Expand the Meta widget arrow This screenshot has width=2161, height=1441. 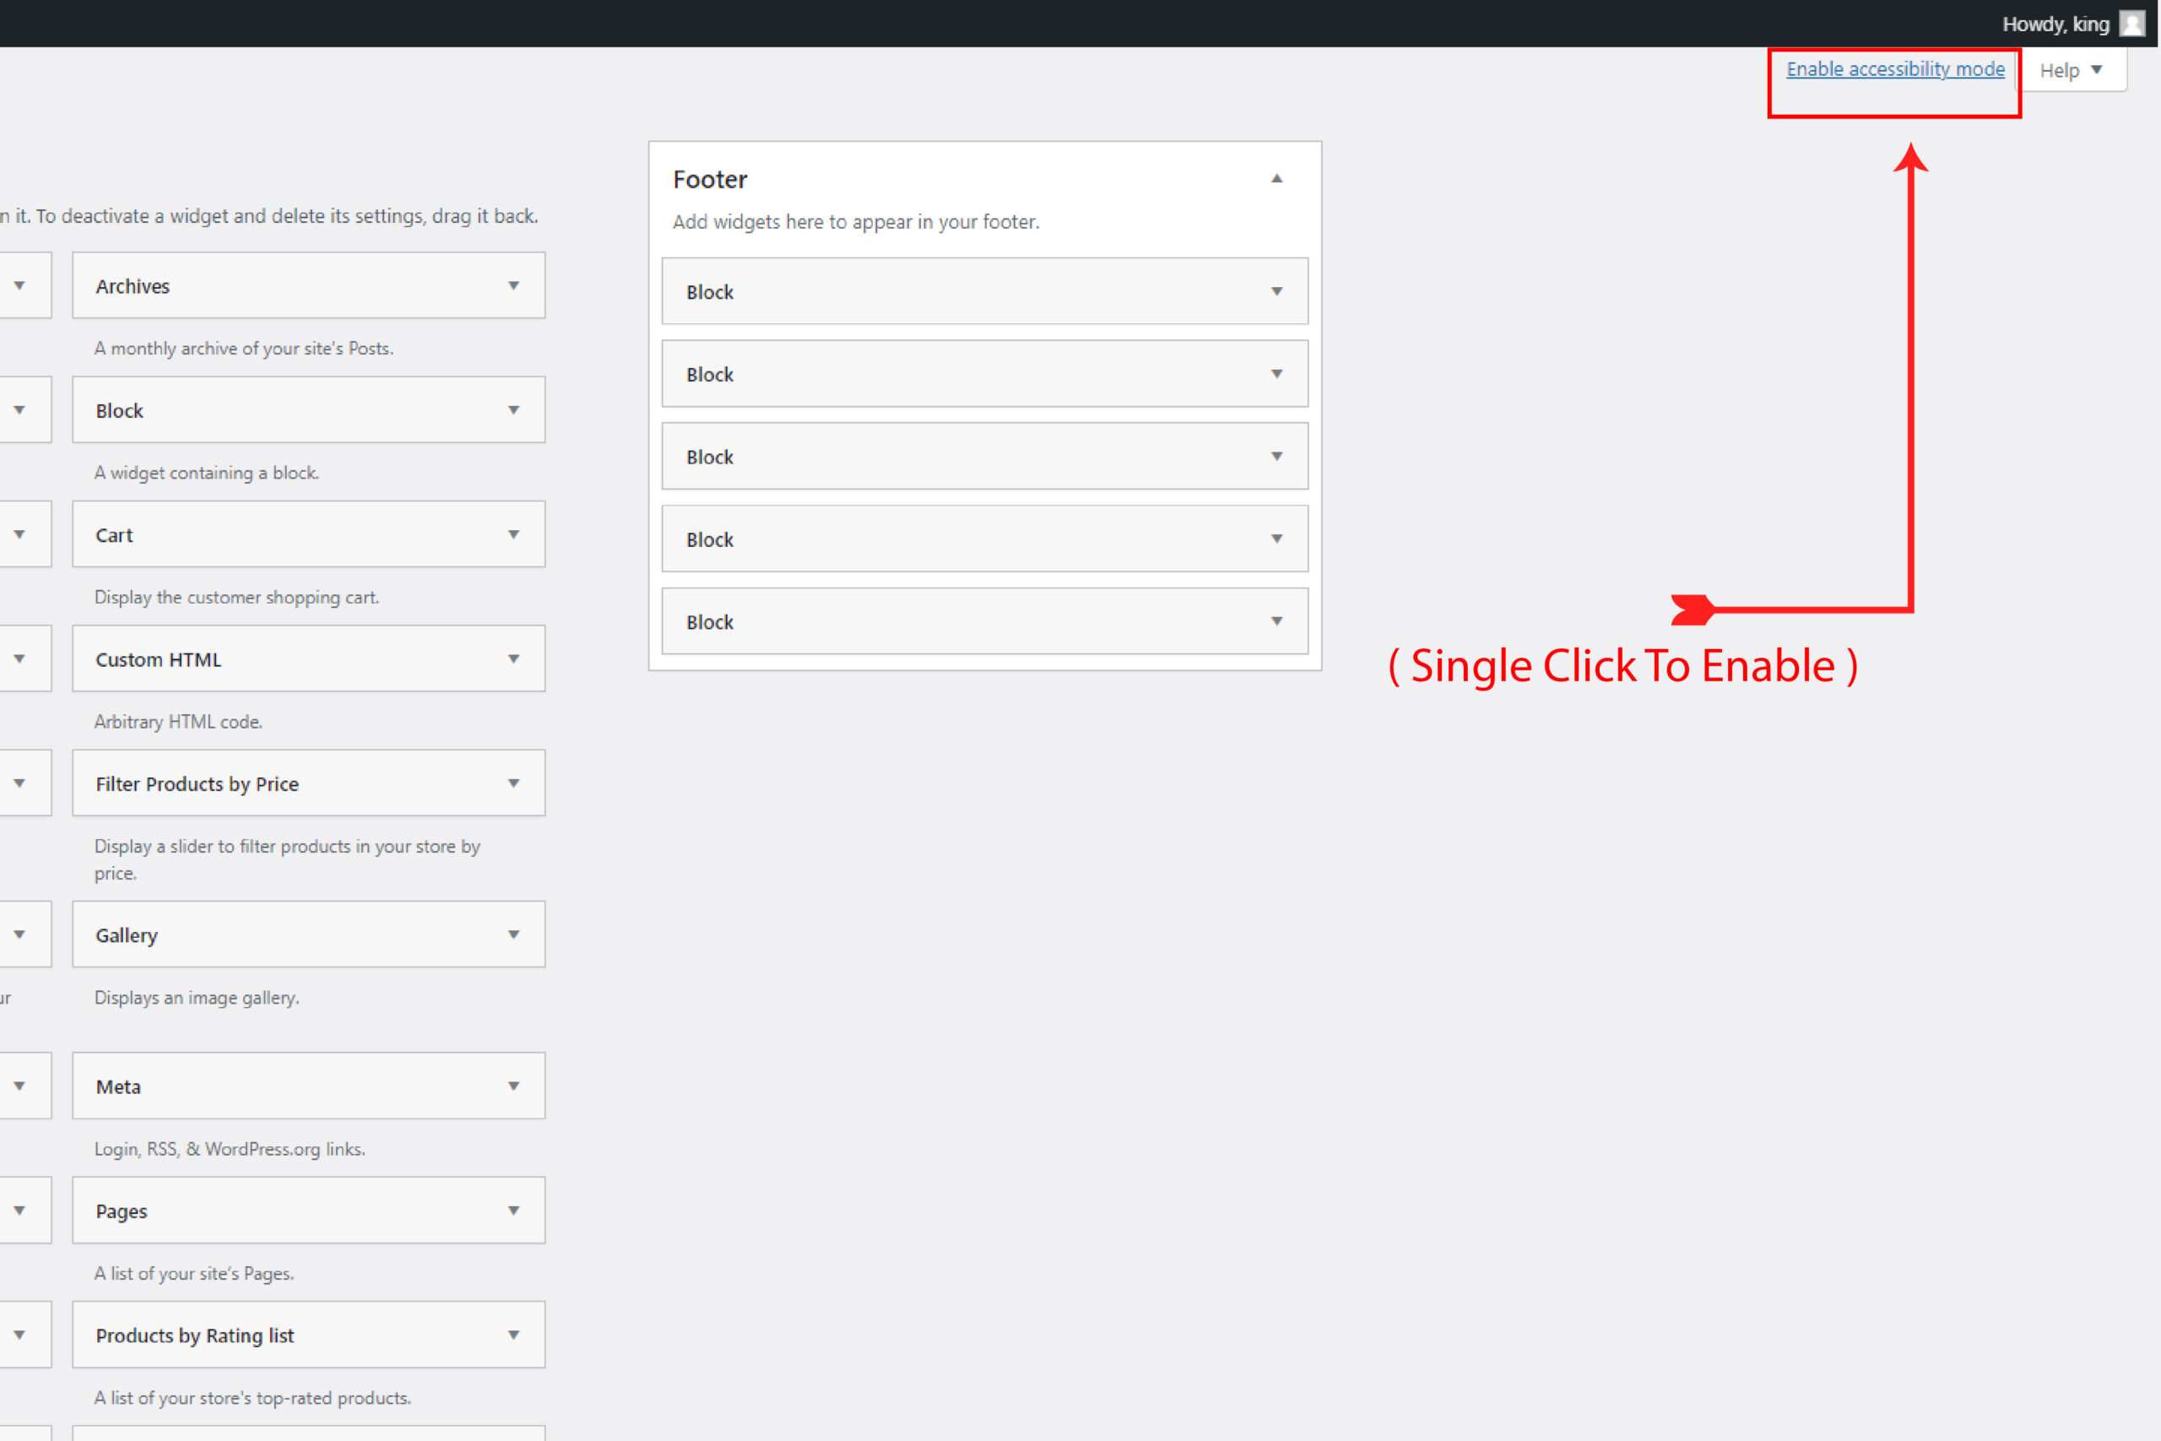click(x=513, y=1086)
